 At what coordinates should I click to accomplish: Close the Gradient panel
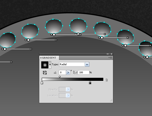tap(111, 54)
